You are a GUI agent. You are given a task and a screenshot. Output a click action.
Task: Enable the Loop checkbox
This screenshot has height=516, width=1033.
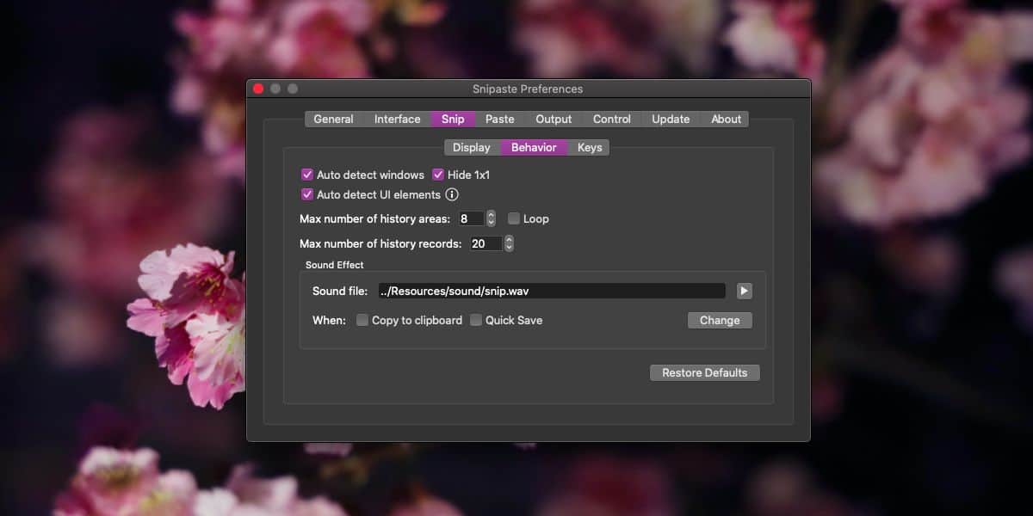(514, 218)
